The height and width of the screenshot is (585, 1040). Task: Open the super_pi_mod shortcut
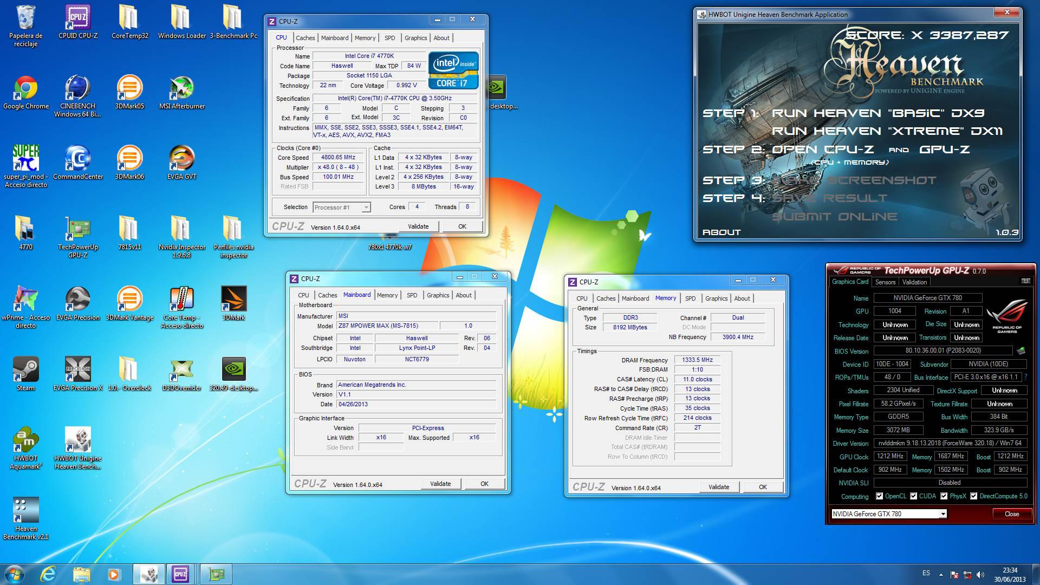pos(25,167)
